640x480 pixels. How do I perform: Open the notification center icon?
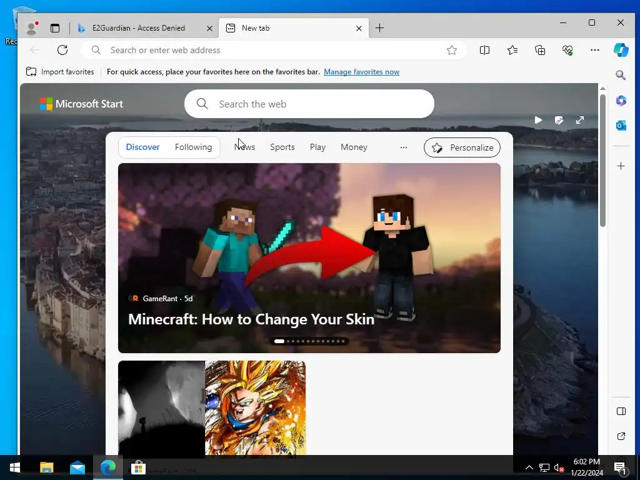point(621,467)
